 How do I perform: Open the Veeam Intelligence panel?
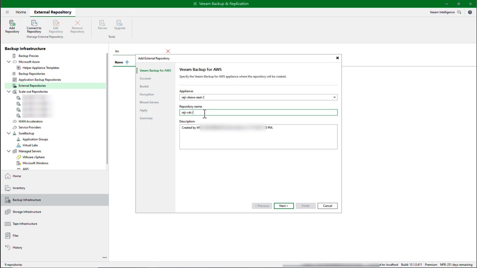(x=445, y=12)
